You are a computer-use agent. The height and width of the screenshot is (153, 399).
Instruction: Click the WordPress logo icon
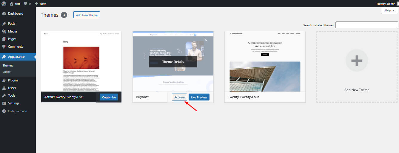(x=4, y=4)
